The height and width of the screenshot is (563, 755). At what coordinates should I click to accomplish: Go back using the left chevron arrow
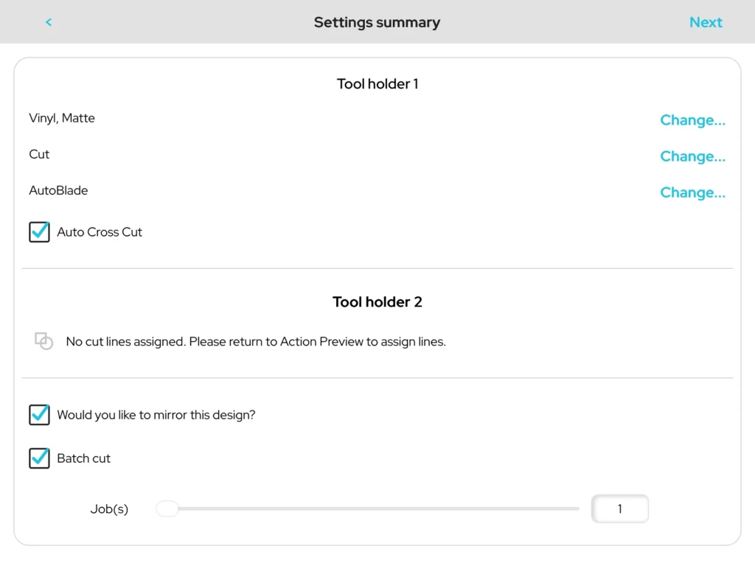click(49, 22)
